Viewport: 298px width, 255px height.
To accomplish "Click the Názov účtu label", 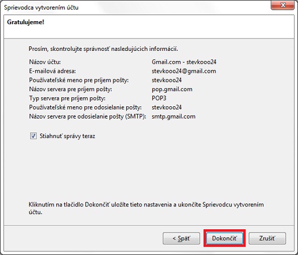I will [45, 62].
